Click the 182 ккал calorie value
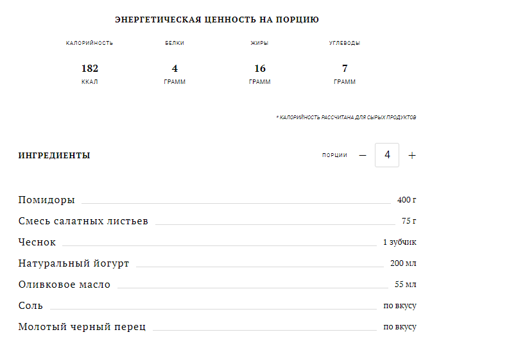Viewport: 509px width, 364px height. tap(90, 69)
